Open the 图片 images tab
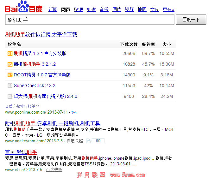 click(117, 9)
